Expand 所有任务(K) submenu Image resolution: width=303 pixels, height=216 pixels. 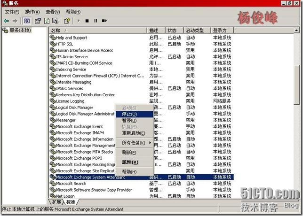134,143
